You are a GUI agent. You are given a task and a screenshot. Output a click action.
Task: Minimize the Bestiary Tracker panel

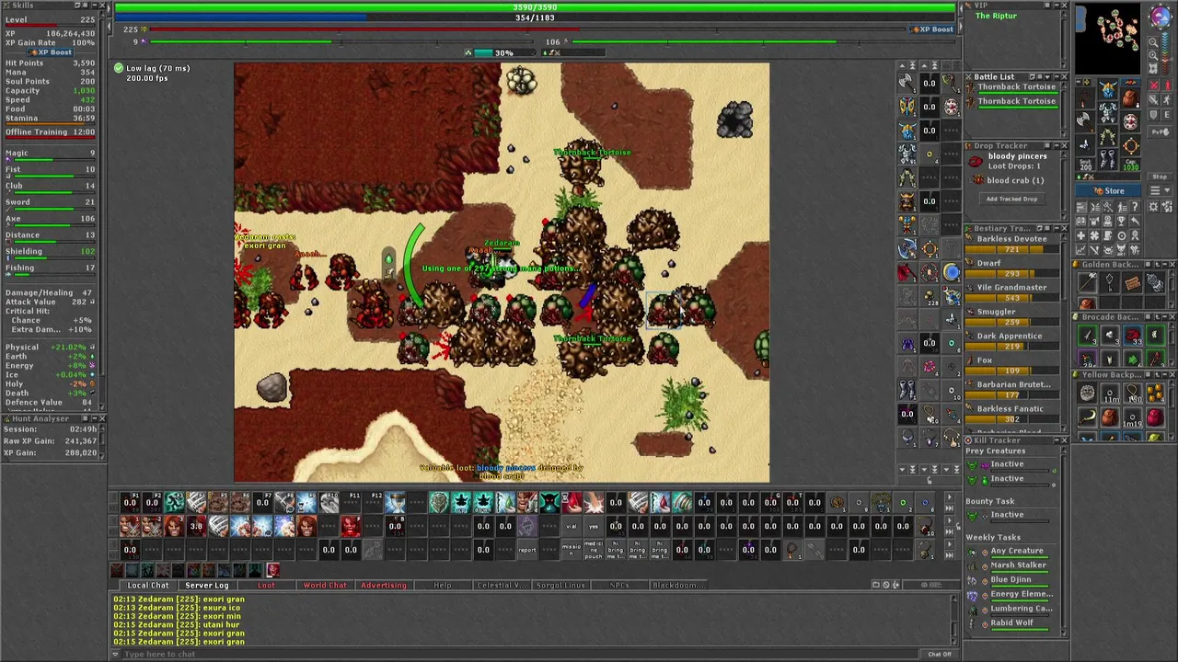tap(1057, 228)
